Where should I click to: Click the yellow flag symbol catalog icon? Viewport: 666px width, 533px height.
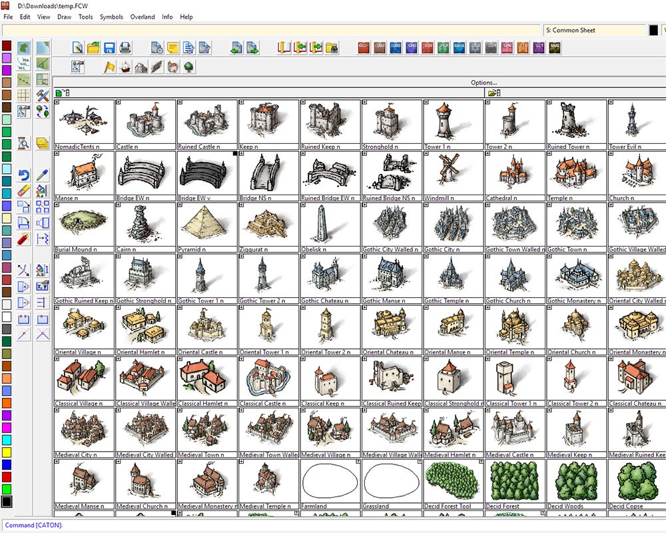pyautogui.click(x=109, y=67)
